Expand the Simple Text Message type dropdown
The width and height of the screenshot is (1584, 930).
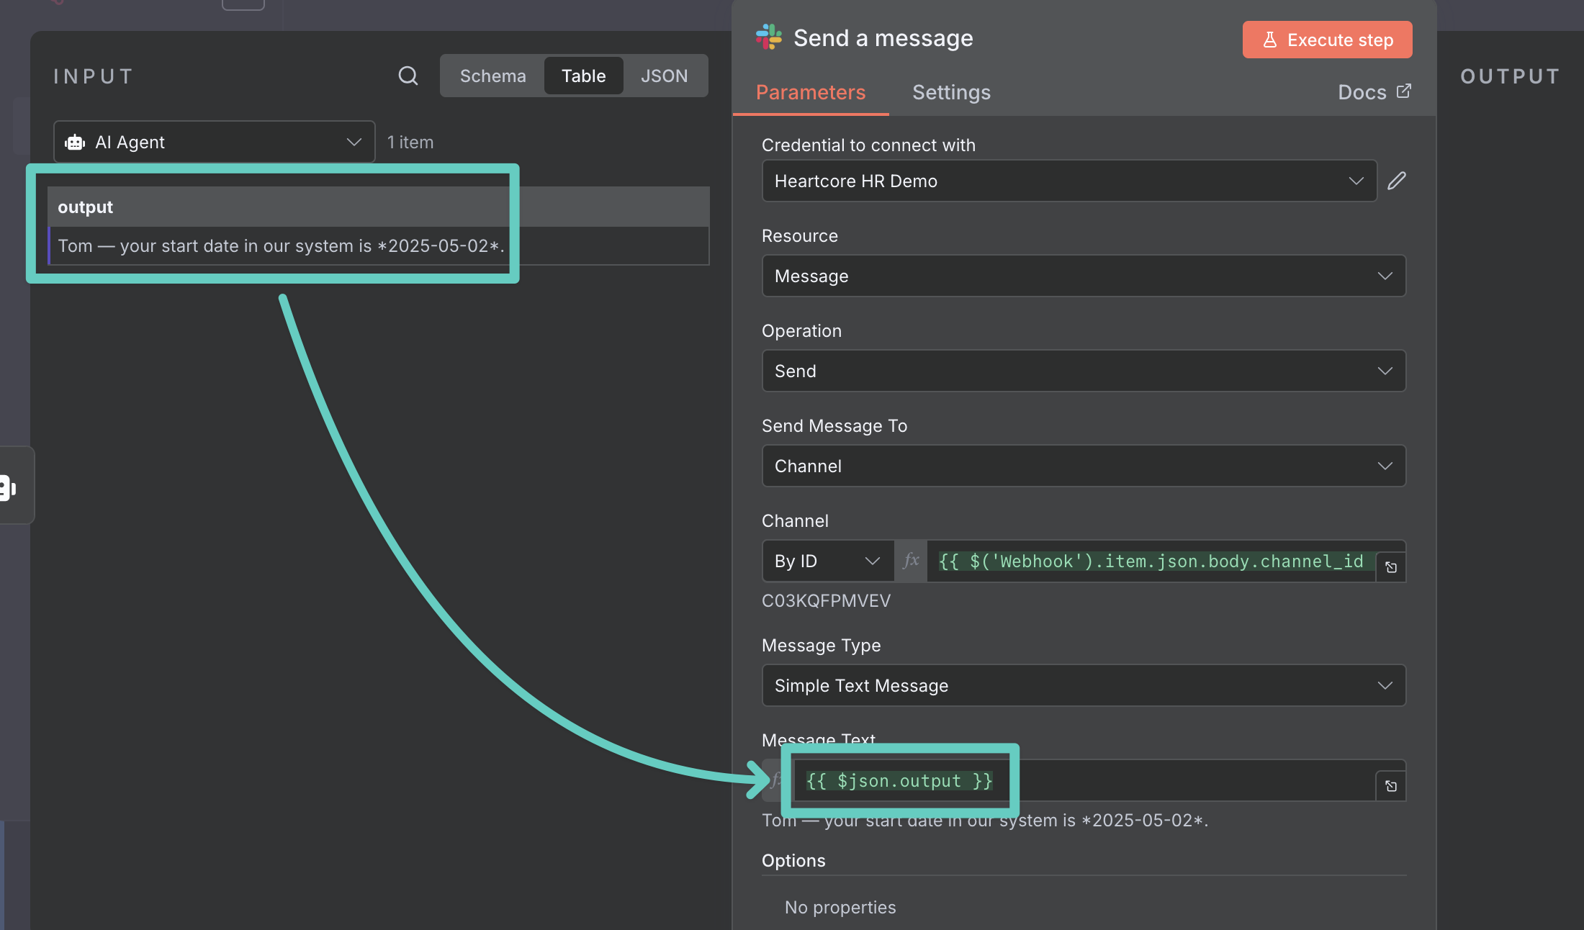[x=1084, y=685]
